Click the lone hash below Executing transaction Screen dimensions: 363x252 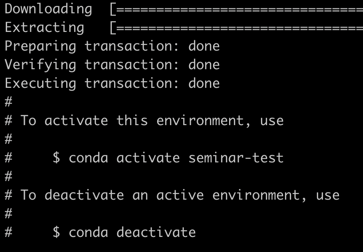(8, 102)
